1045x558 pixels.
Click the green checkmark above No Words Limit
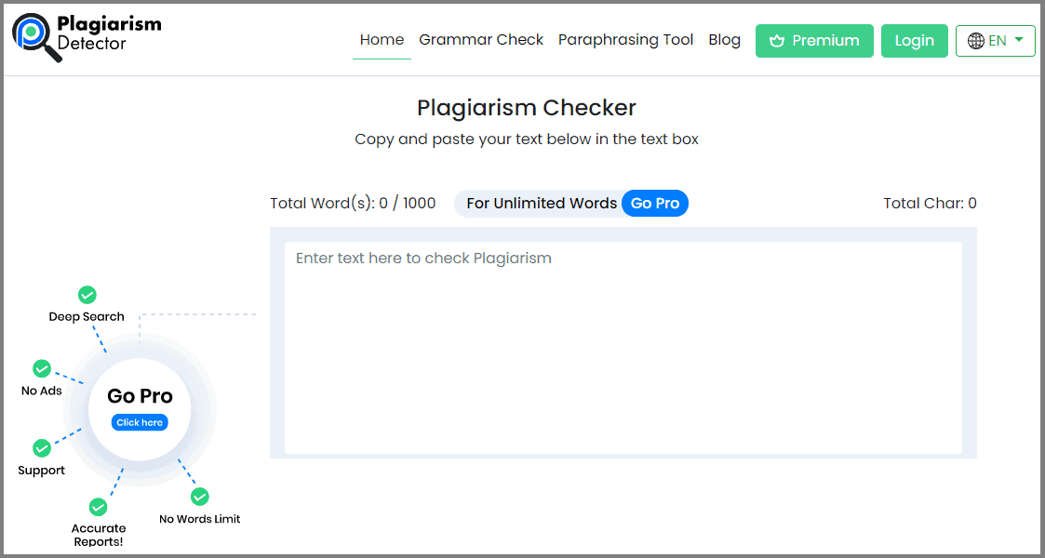[200, 497]
